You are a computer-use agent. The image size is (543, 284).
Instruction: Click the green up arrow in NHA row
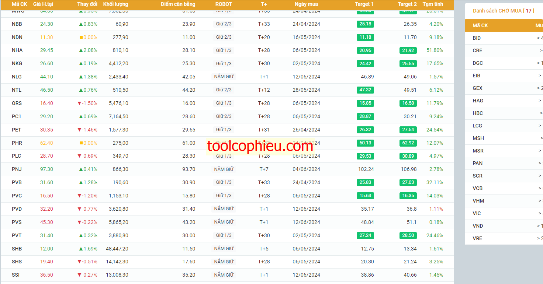pos(81,50)
